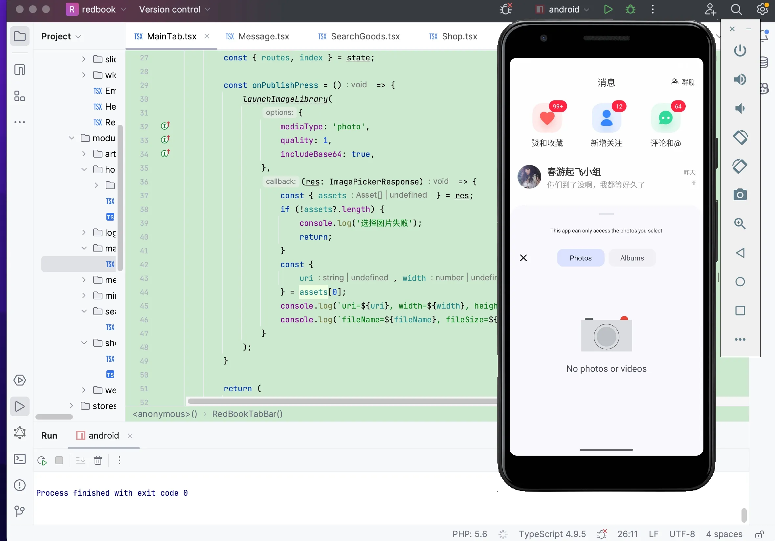Click the emulator overview square button
This screenshot has width=775, height=541.
point(740,311)
